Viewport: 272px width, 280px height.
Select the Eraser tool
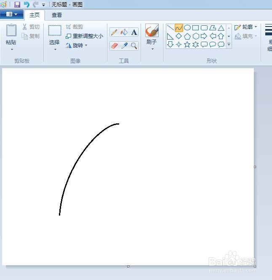[x=114, y=46]
